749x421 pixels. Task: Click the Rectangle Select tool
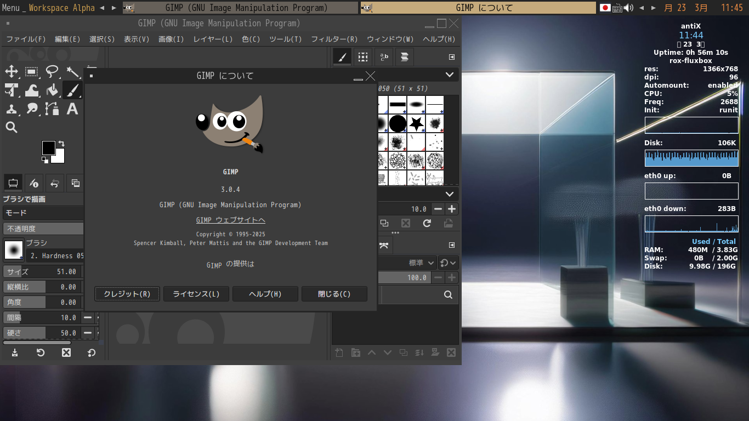[32, 72]
